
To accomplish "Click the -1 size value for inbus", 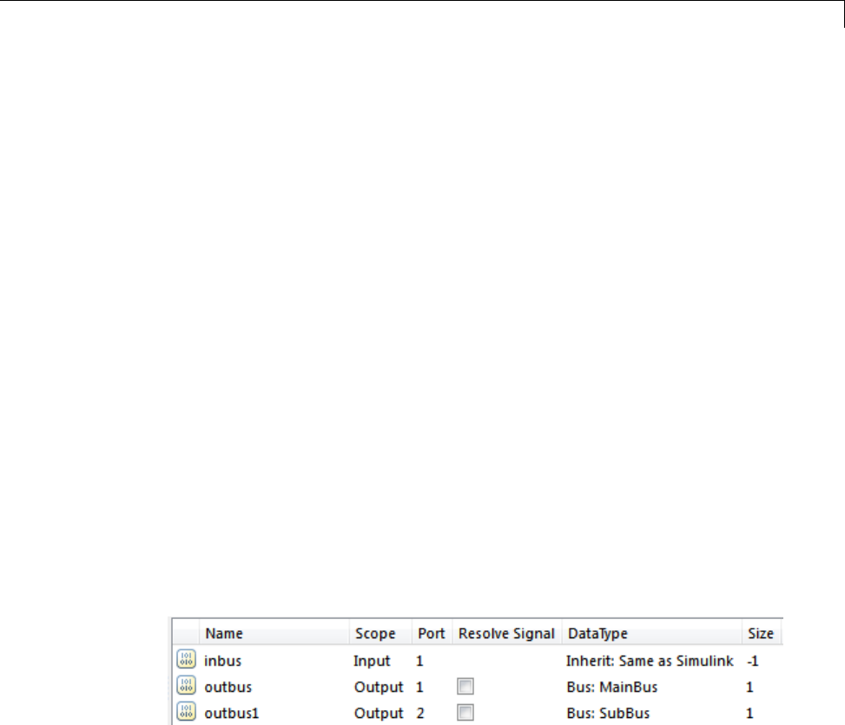I will coord(753,661).
